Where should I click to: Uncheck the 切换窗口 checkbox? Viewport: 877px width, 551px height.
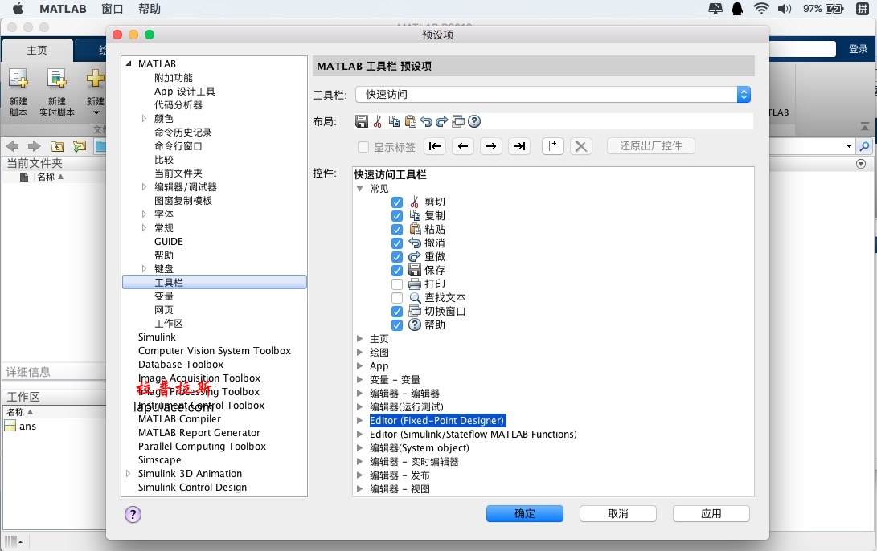(397, 312)
